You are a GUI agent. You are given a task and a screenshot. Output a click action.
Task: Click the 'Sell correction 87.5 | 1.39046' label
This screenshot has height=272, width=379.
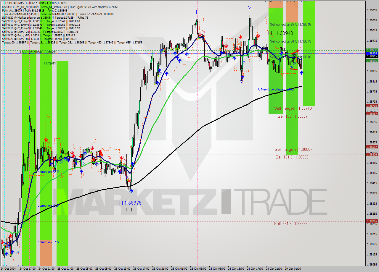tap(290, 25)
